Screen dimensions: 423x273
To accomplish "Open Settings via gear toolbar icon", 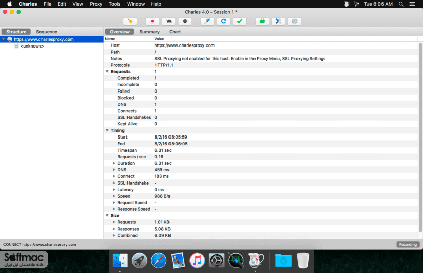I will [294, 21].
